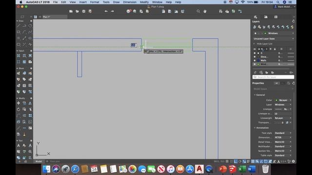Click the Wind layer green color swatch
312x175 pixels.
258,64
